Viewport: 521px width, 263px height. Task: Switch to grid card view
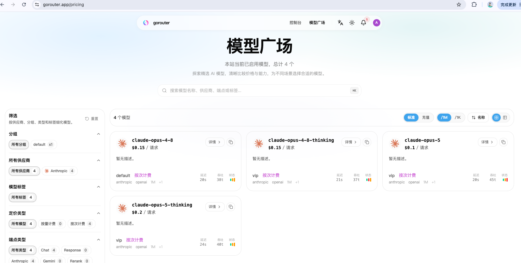point(496,118)
